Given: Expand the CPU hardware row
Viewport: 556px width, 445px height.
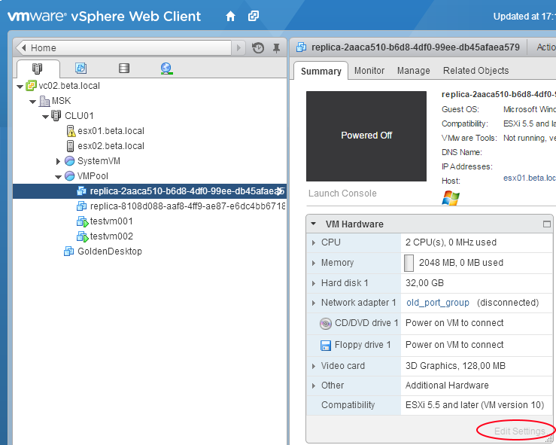Looking at the screenshot, I should pyautogui.click(x=314, y=242).
